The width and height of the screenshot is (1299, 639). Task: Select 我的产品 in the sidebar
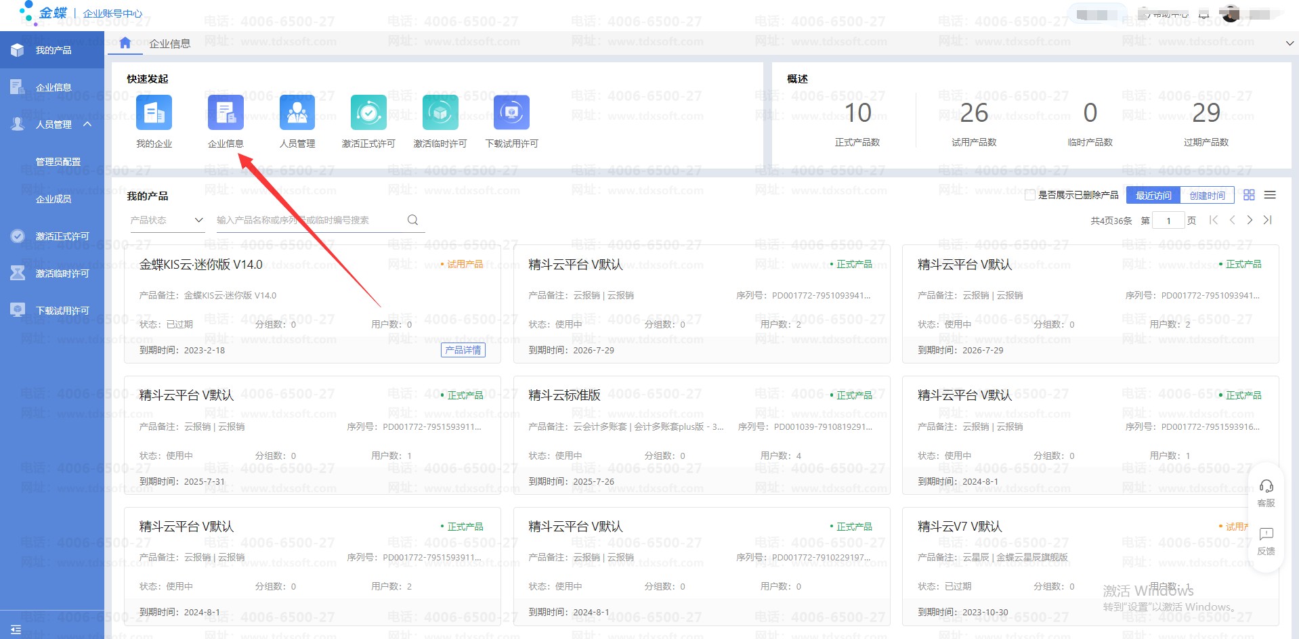[53, 50]
